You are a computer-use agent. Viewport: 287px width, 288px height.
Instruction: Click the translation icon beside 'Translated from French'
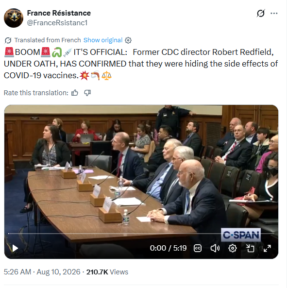tap(8, 40)
